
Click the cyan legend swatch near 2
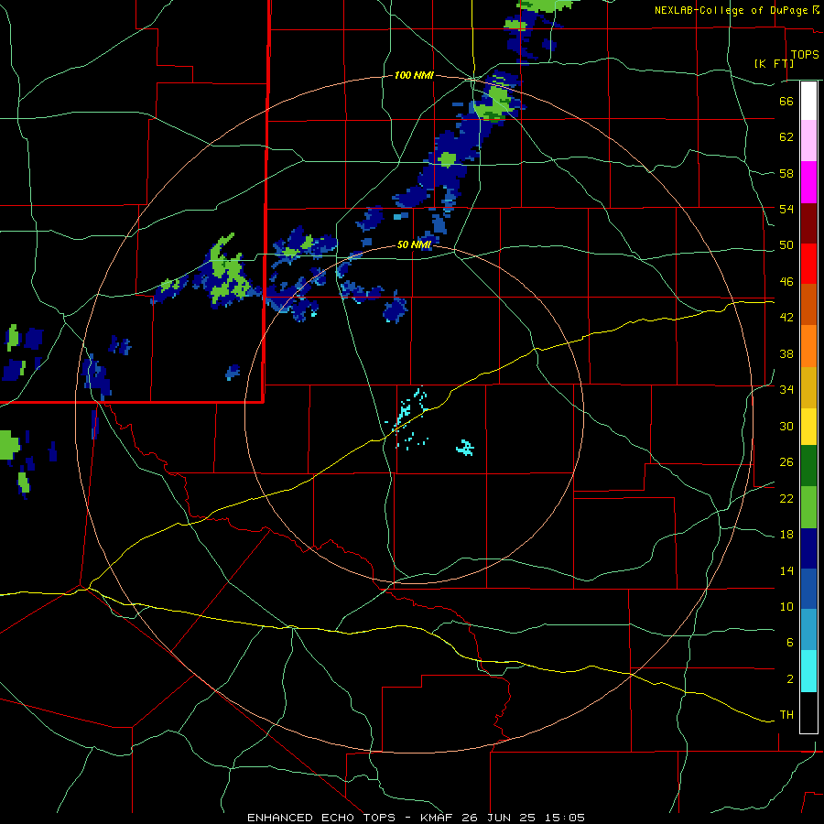point(808,671)
